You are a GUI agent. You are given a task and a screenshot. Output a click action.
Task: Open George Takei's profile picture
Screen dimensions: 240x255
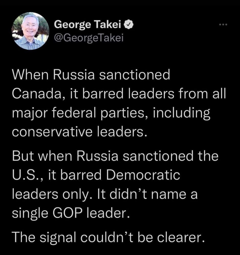pyautogui.click(x=30, y=31)
